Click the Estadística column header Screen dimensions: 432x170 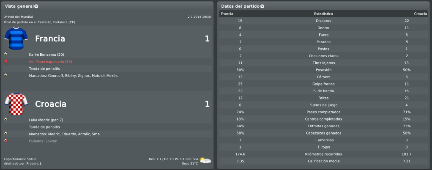coord(323,14)
